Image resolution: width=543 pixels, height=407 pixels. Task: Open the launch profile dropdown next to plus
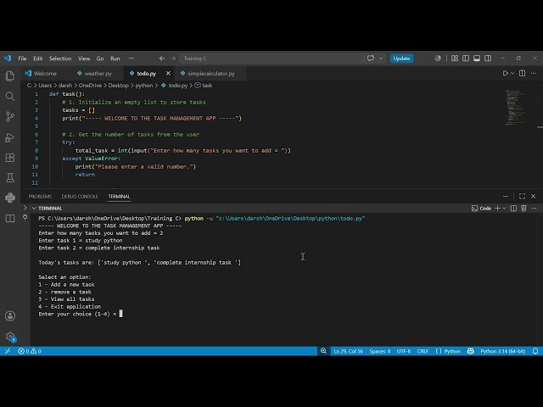click(x=504, y=208)
